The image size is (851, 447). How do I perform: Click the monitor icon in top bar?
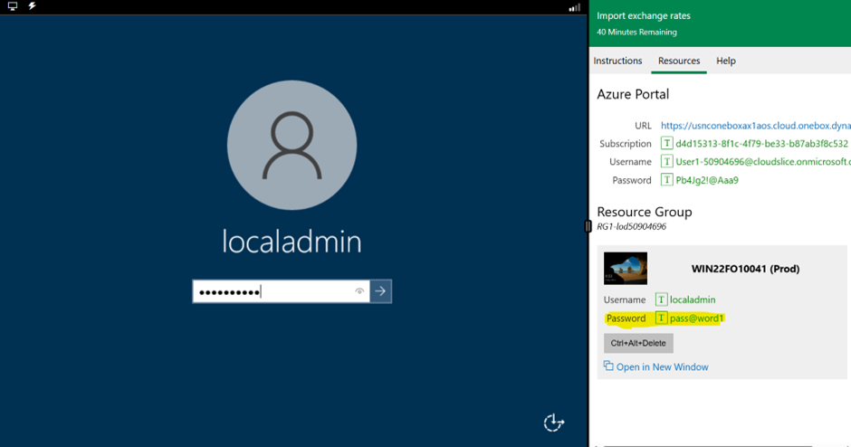pyautogui.click(x=13, y=6)
